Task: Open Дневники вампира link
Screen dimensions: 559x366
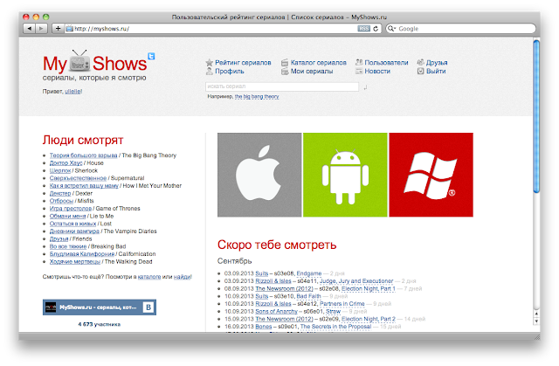Action: click(x=74, y=231)
